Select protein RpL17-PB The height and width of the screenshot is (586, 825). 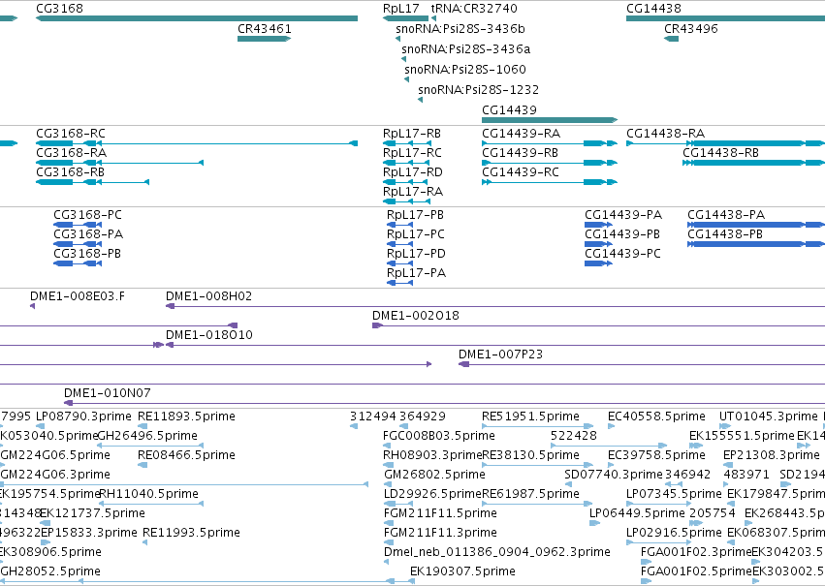click(x=399, y=225)
